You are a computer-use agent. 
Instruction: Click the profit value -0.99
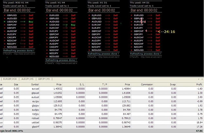tap(200, 101)
